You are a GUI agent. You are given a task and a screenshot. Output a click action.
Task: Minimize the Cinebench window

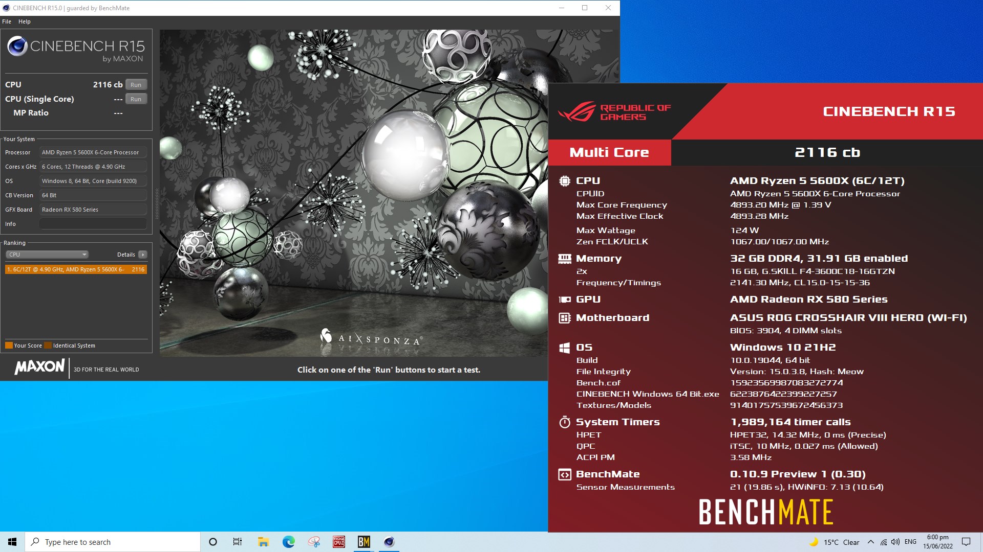(x=562, y=8)
